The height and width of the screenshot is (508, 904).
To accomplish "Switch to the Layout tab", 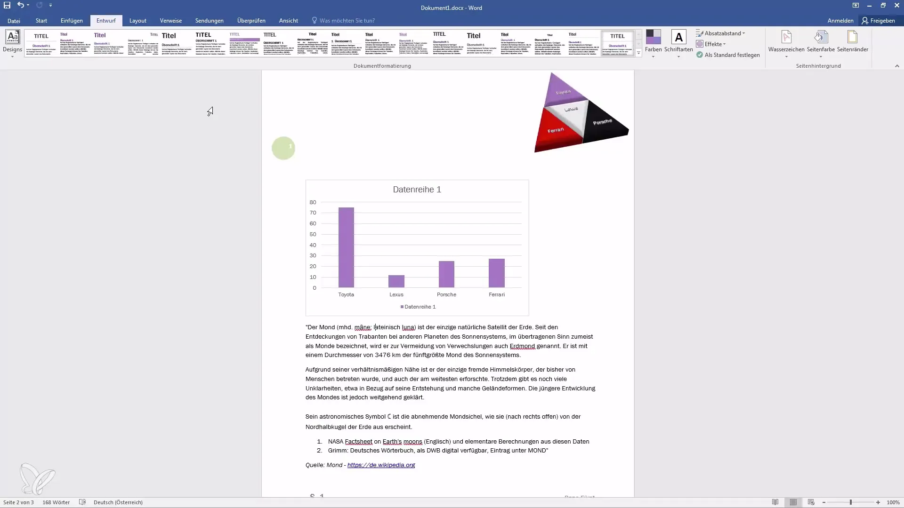I will (138, 21).
